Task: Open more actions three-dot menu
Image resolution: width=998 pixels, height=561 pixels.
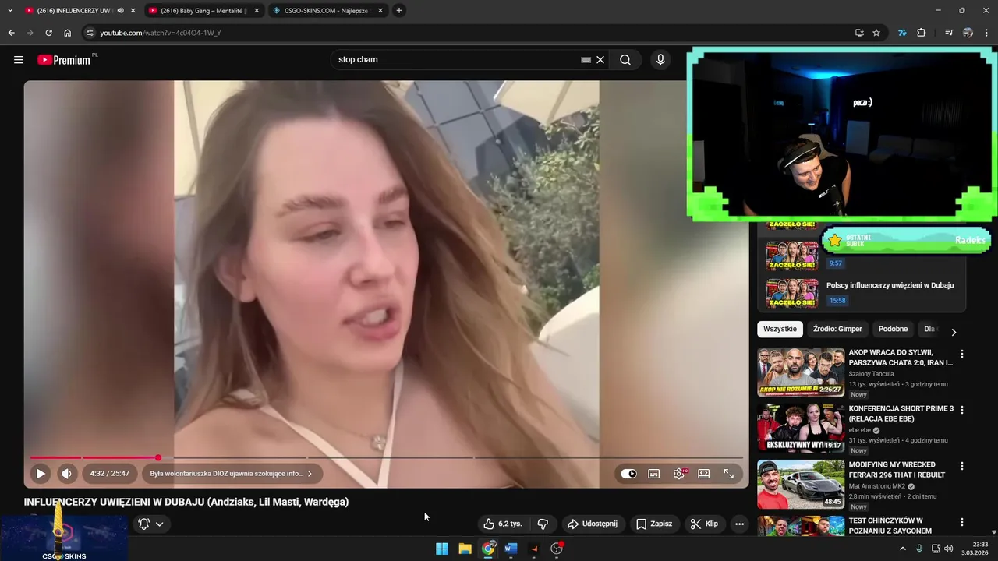Action: point(739,524)
